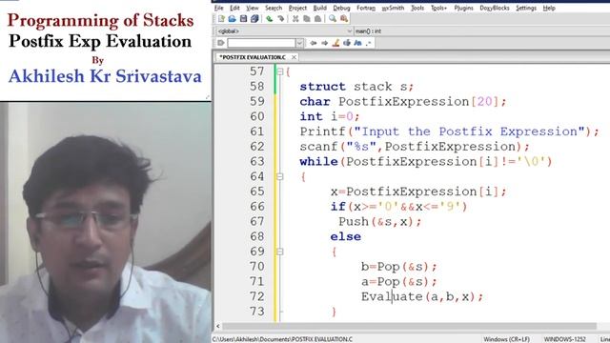Click the Find magnifier icon
The image size is (610, 343).
click(x=333, y=19)
